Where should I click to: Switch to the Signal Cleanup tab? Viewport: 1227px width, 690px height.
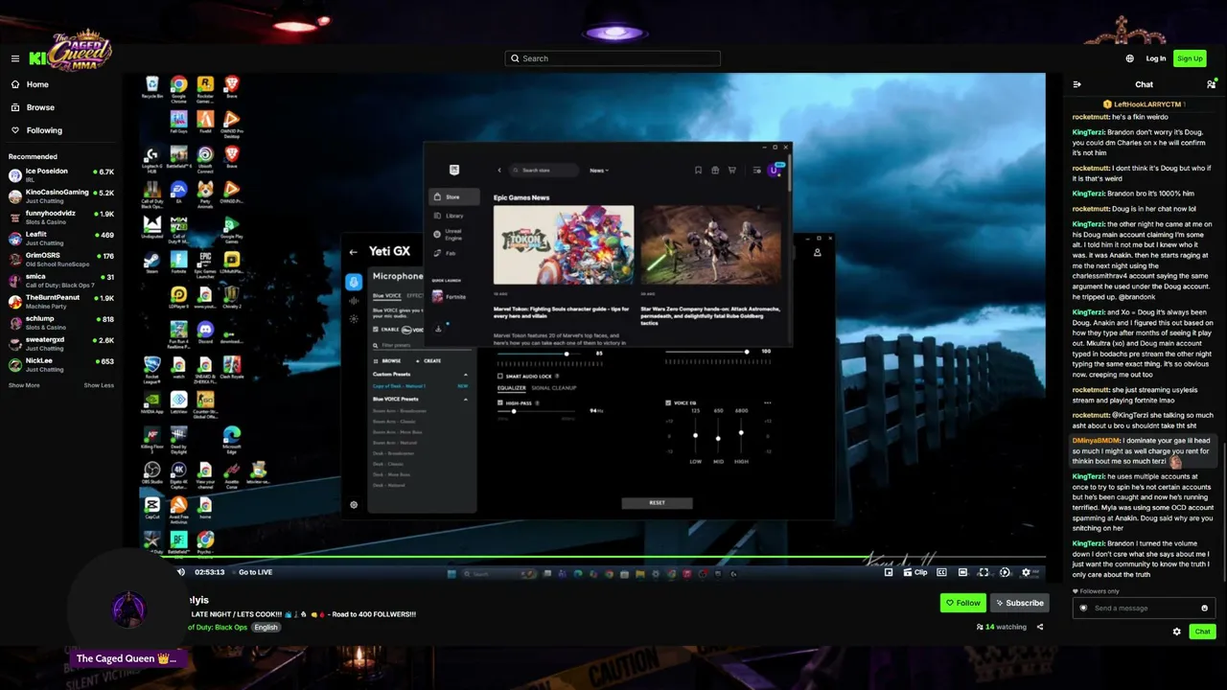point(554,388)
